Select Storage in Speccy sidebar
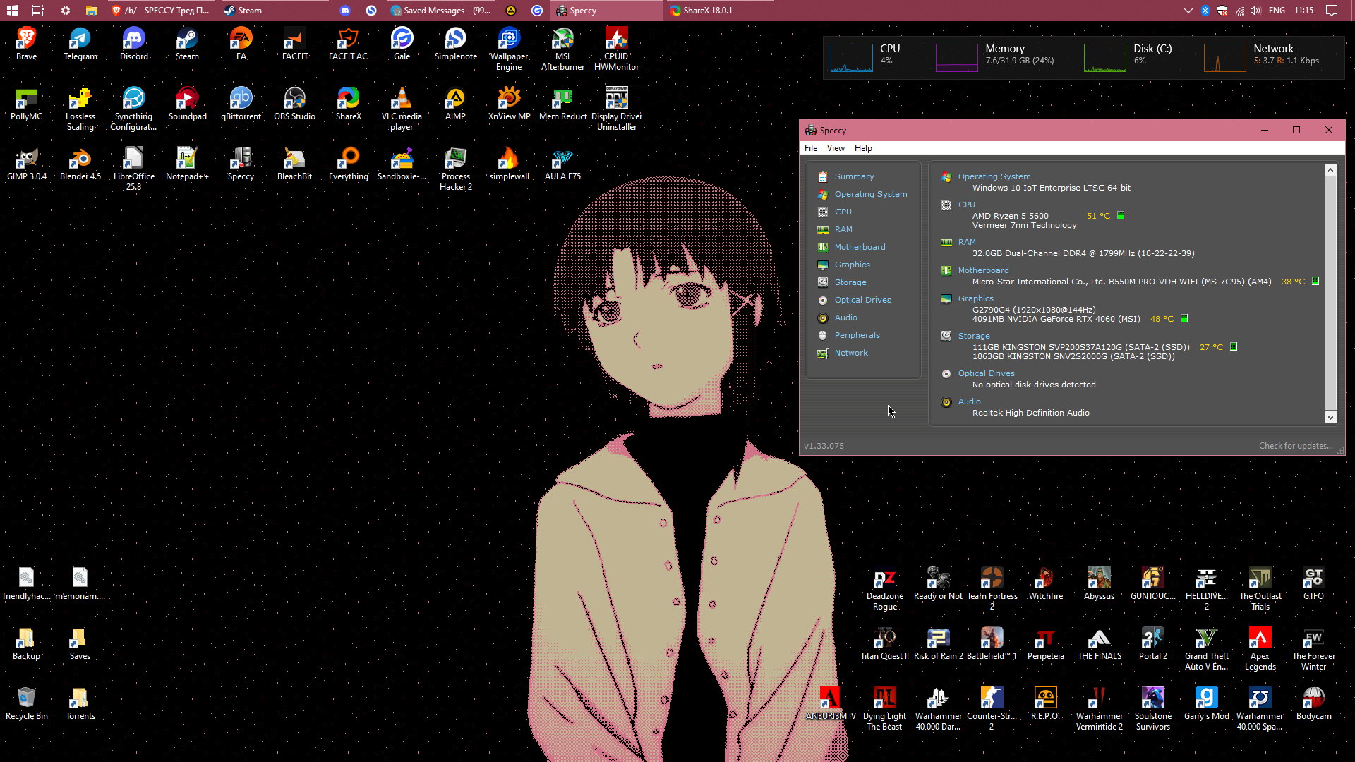Screen dimensions: 1355x762 pyautogui.click(x=850, y=282)
